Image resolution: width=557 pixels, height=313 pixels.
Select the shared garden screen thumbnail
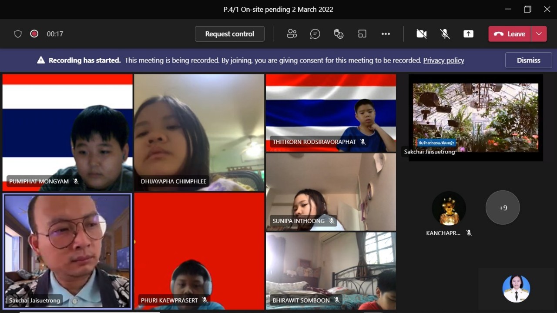click(475, 117)
